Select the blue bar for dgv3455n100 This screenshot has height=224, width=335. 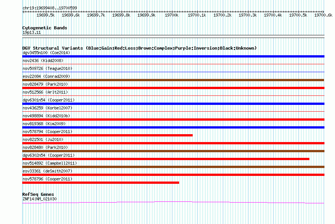pos(173,56)
